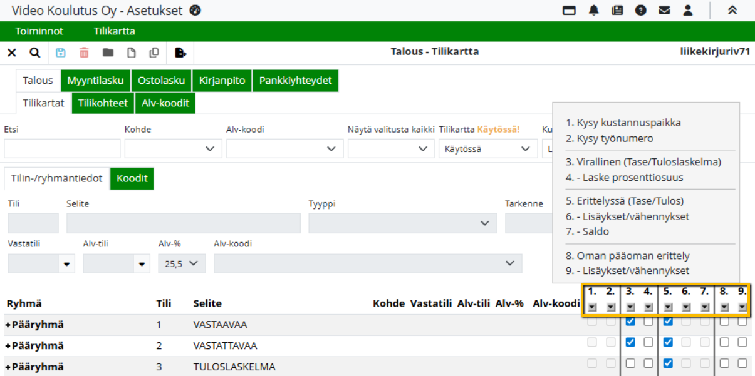Click the Etsi search input field

[62, 148]
